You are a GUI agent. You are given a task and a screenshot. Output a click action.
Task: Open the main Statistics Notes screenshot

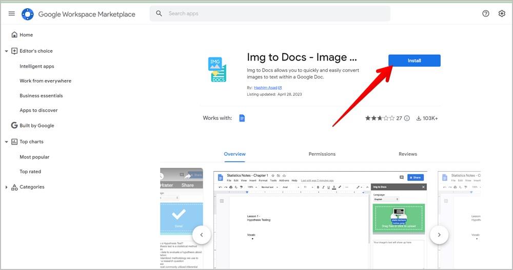pyautogui.click(x=320, y=220)
